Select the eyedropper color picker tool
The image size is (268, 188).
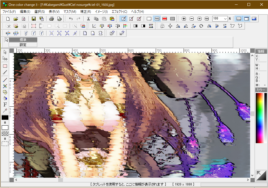[5, 111]
